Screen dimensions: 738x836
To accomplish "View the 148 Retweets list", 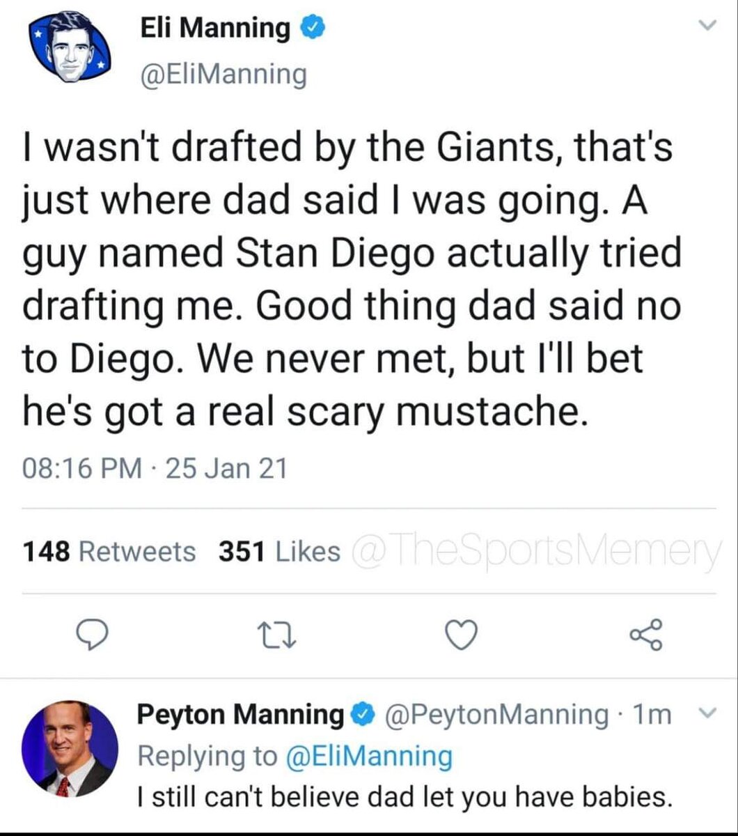I will [109, 552].
